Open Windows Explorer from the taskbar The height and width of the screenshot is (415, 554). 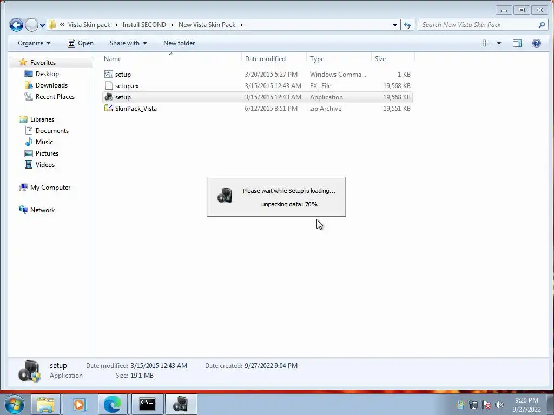(46, 404)
